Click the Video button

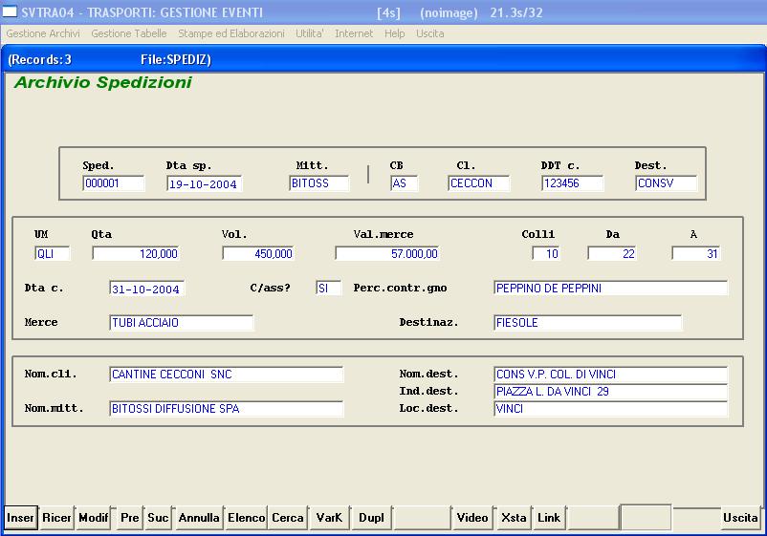(472, 518)
